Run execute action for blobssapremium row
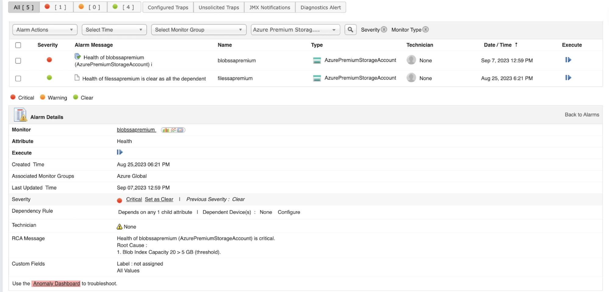 tap(568, 60)
